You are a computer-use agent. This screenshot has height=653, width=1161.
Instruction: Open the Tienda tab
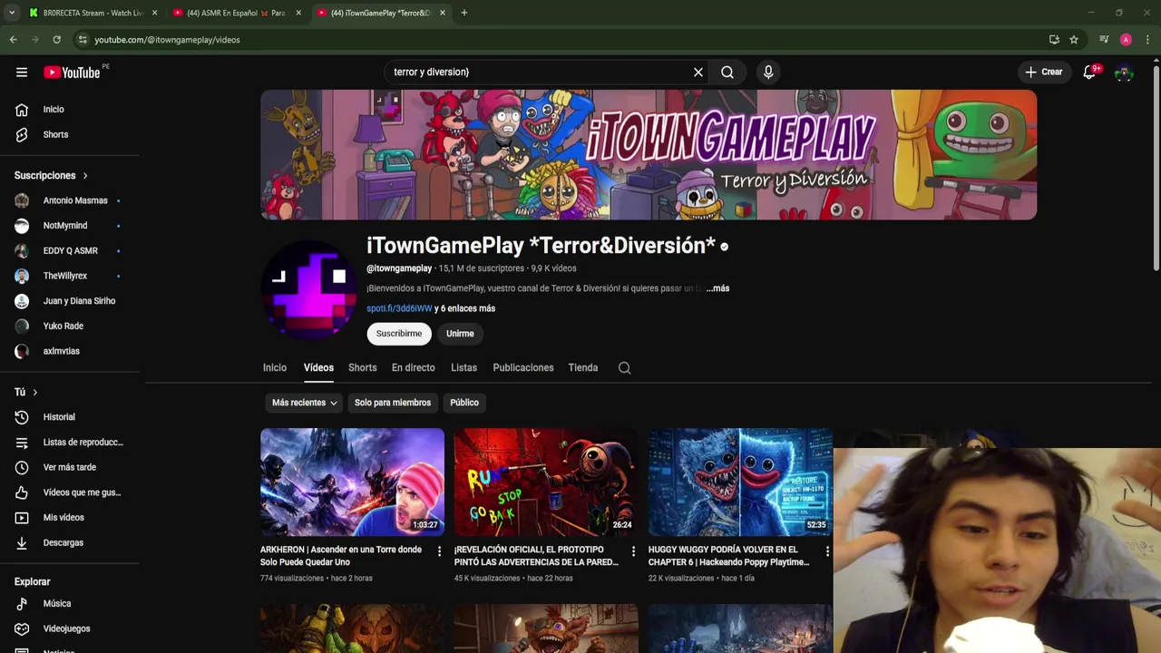(583, 368)
